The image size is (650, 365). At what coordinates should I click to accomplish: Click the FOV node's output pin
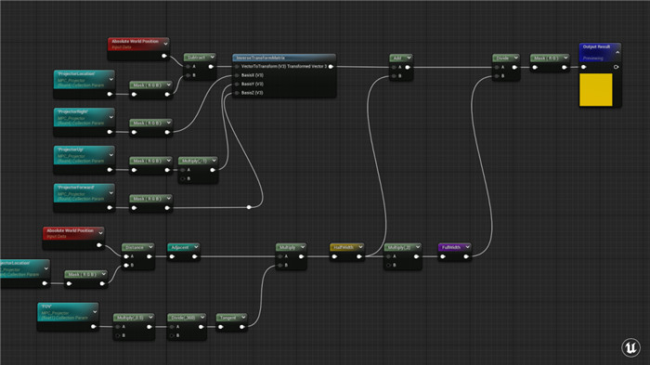[93, 326]
